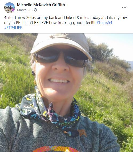Open the author's round profile picture
133x152 pixels.
click(10, 8)
